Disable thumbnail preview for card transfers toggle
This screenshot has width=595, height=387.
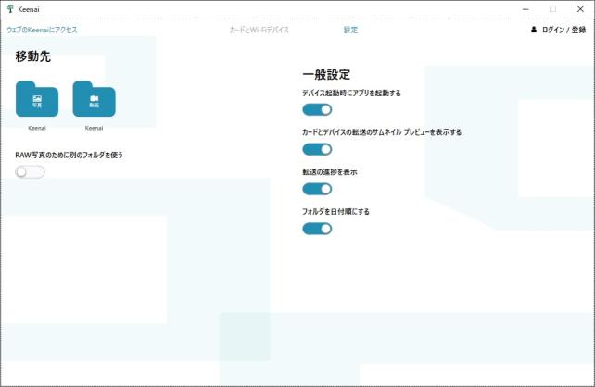point(317,149)
